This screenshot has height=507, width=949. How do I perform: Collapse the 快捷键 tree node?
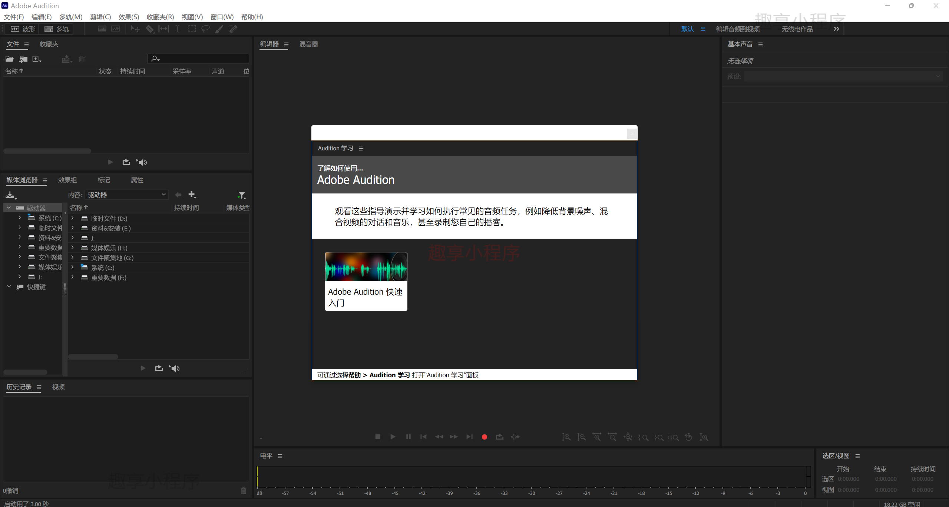[9, 286]
